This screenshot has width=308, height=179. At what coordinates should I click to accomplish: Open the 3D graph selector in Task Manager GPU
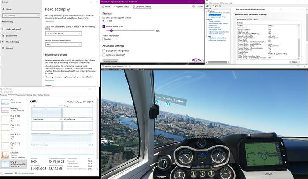pyautogui.click(x=33, y=106)
